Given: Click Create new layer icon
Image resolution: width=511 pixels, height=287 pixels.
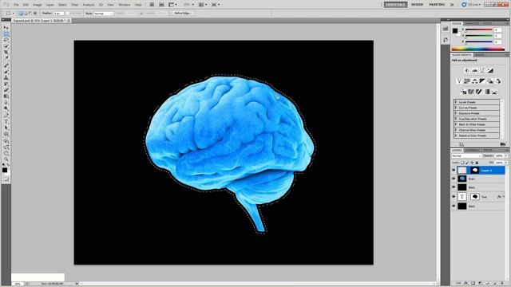Looking at the screenshot, I should [x=495, y=284].
